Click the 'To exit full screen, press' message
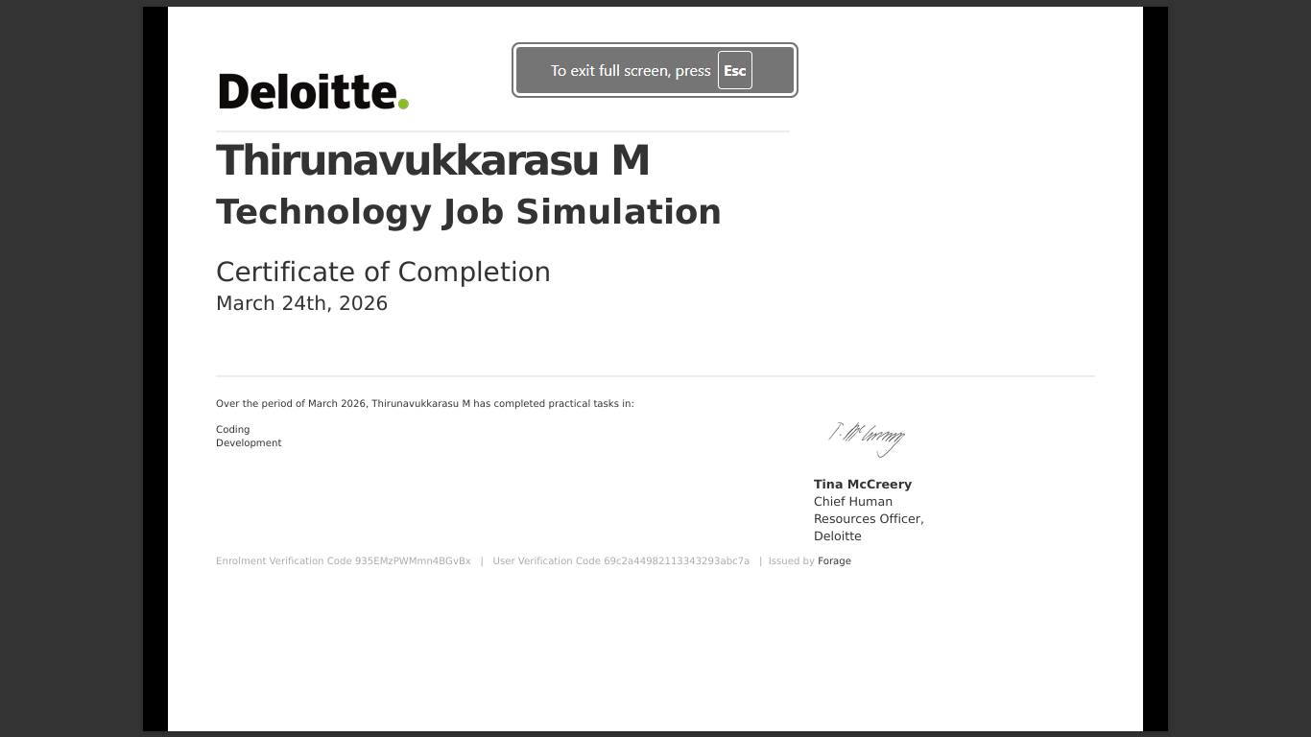The image size is (1311, 737). tap(631, 70)
